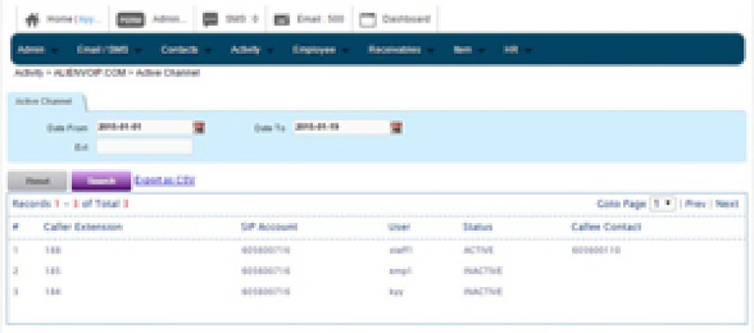
Task: Open the Dashboard link in top bar
Action: pyautogui.click(x=406, y=20)
